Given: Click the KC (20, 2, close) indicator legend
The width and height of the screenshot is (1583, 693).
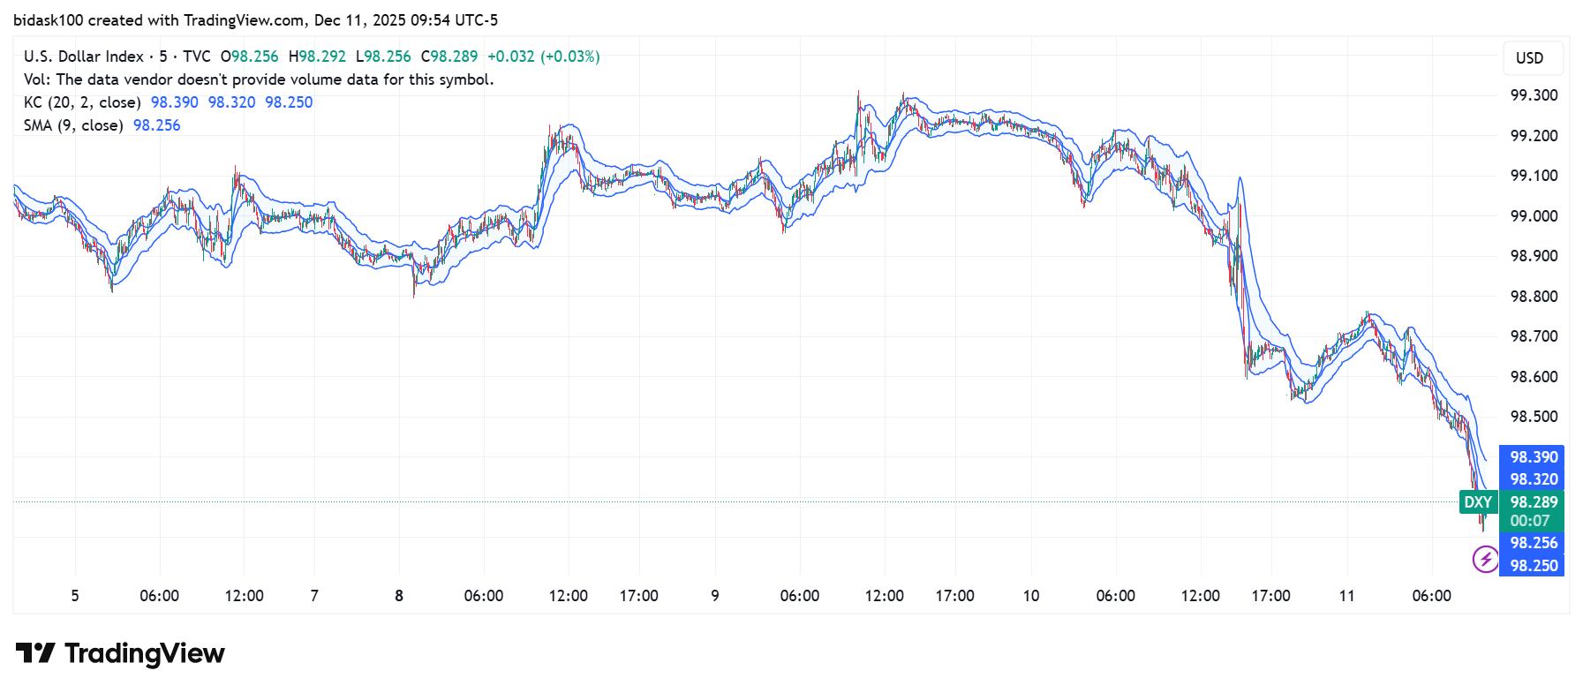Looking at the screenshot, I should [82, 102].
